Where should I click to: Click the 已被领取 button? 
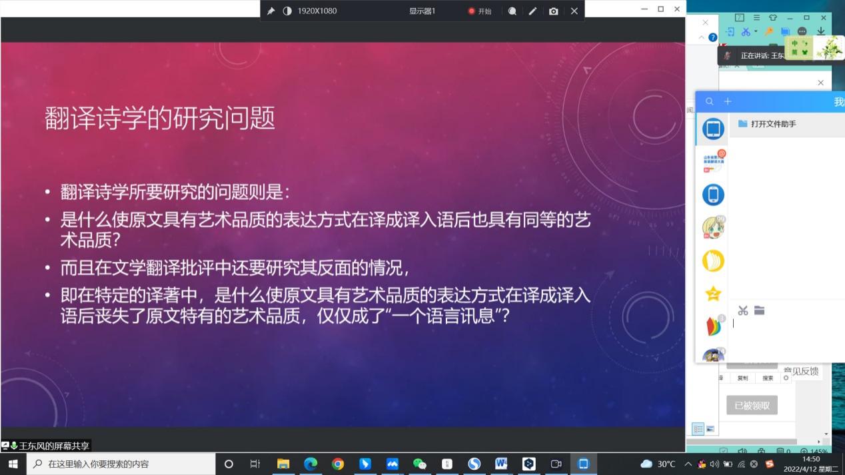point(752,405)
